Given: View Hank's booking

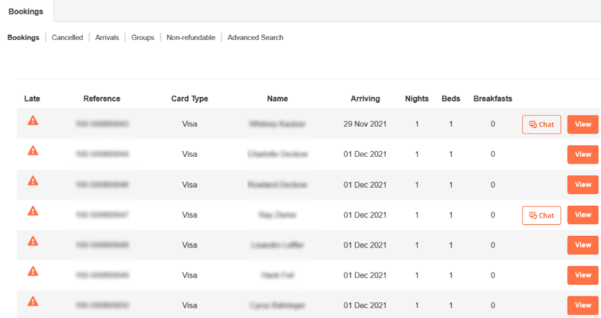Looking at the screenshot, I should coord(582,275).
